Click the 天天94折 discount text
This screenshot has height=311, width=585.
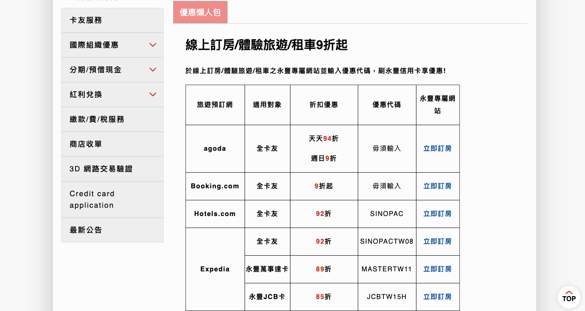click(x=324, y=138)
